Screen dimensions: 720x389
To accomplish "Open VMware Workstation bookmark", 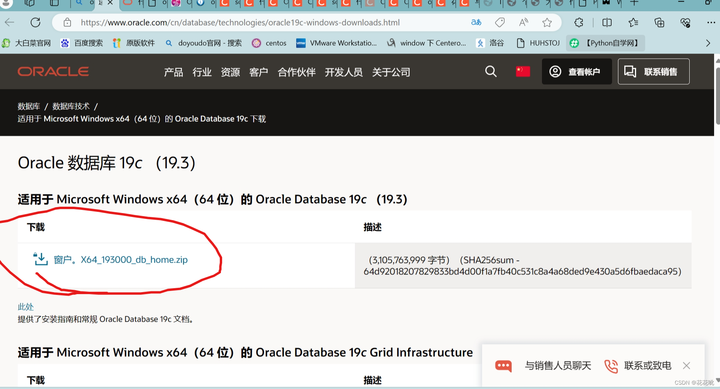I will pos(336,43).
